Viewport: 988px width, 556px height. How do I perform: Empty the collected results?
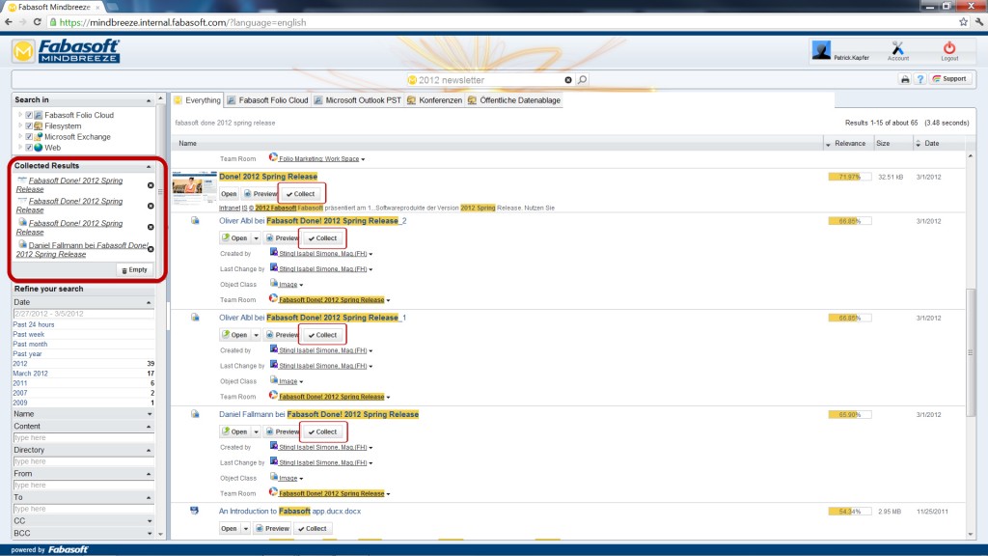(135, 270)
